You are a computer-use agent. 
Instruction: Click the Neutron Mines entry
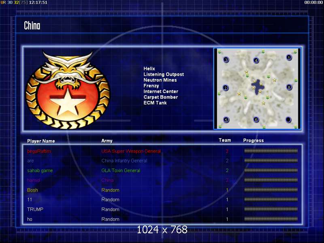160,80
